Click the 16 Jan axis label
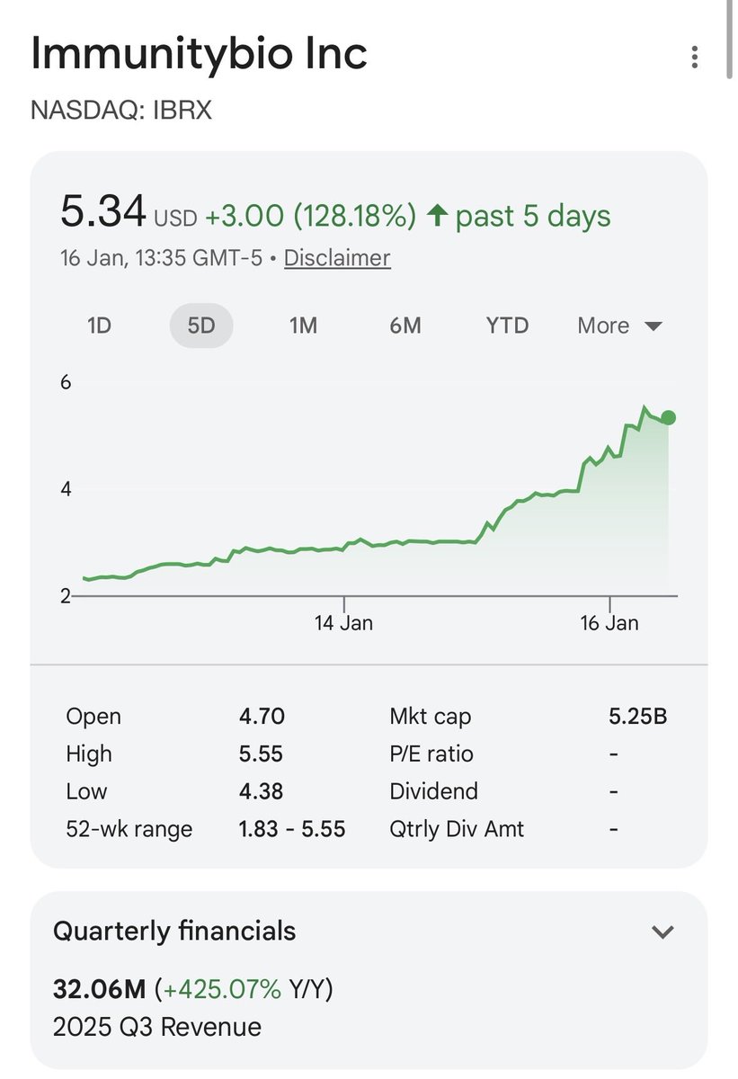 (x=609, y=622)
